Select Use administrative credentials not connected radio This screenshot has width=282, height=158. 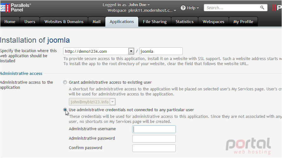pyautogui.click(x=65, y=110)
